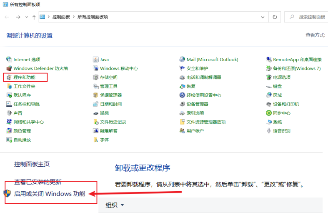This screenshot has width=328, height=215.
Task: Open Windows 移动中心 icon
Action: (95, 68)
